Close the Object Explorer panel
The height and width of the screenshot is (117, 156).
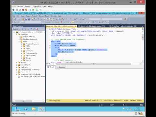coord(44,26)
